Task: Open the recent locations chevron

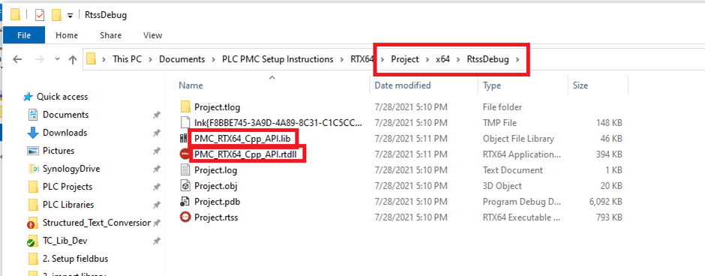Action: pyautogui.click(x=57, y=59)
